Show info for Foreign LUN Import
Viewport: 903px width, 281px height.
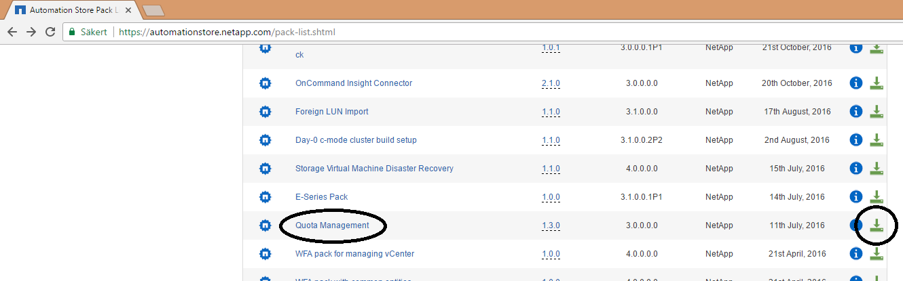point(856,112)
